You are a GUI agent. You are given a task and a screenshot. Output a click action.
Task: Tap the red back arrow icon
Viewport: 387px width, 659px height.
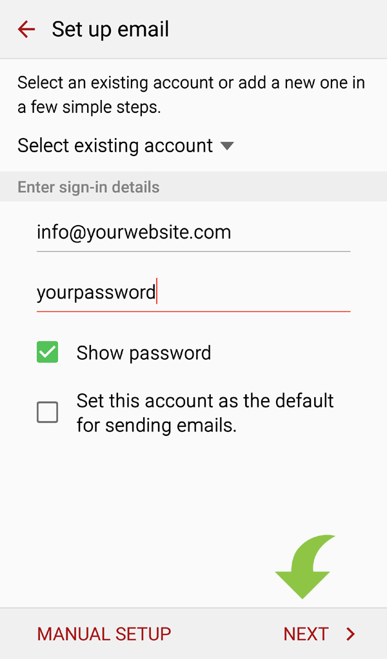26,30
